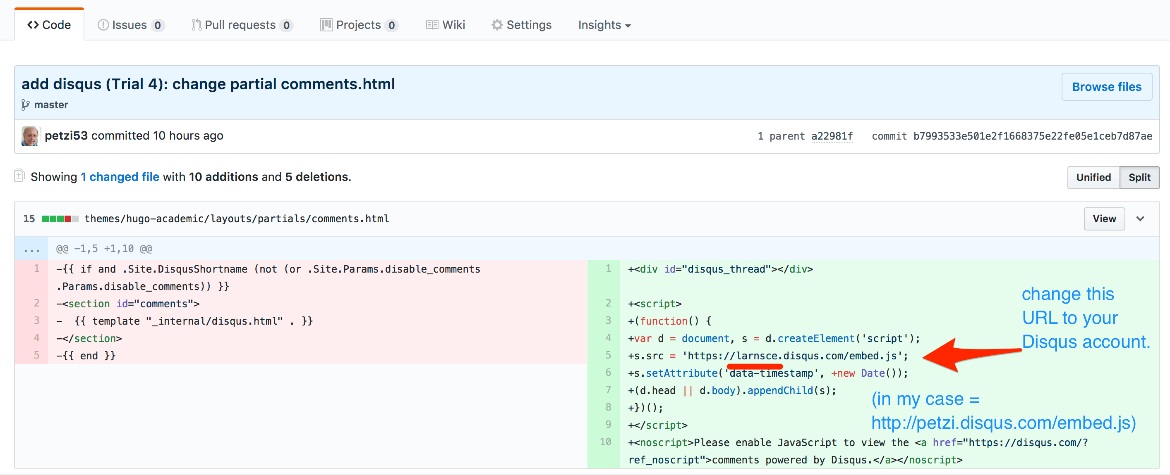Viewport: 1170px width, 475px height.
Task: Open the Pull requests tab
Action: pos(242,25)
